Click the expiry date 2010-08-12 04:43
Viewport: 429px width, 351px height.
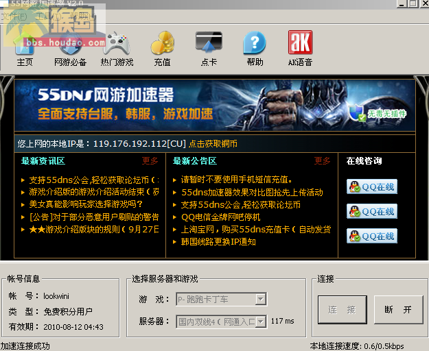coord(73,327)
